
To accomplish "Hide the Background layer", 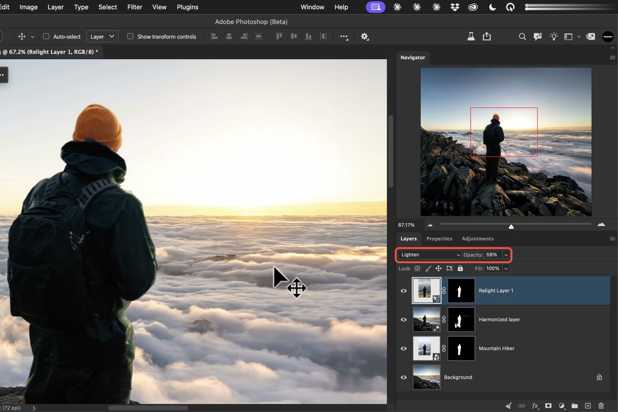I will coord(404,377).
